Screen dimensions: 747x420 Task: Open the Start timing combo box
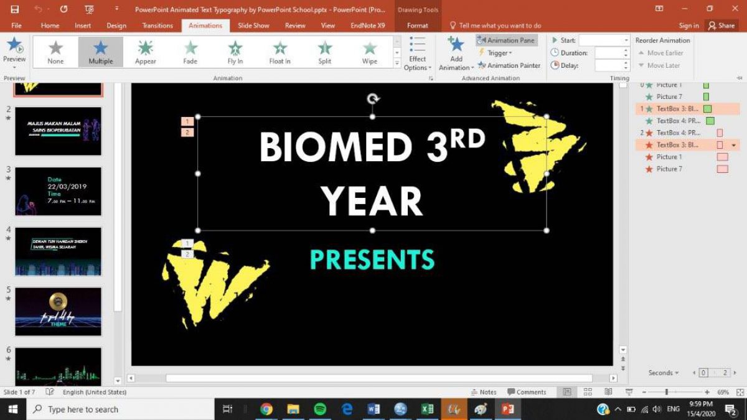tap(604, 40)
